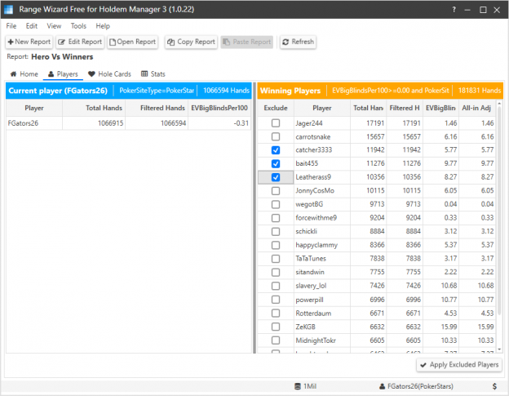Check exclude box for wegotBG
Screen dimensions: 509x396
point(276,204)
